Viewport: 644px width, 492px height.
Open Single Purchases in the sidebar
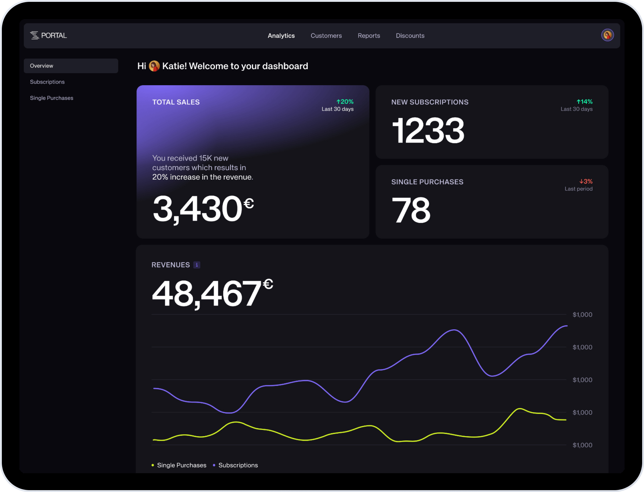tap(52, 98)
